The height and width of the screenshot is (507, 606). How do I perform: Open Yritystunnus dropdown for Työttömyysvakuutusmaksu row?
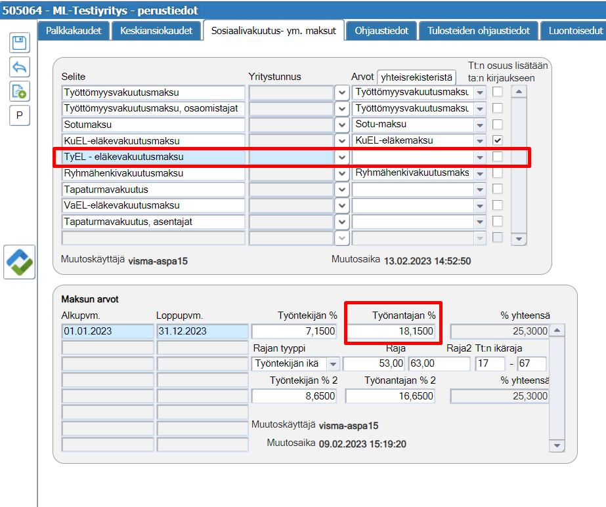[x=341, y=92]
